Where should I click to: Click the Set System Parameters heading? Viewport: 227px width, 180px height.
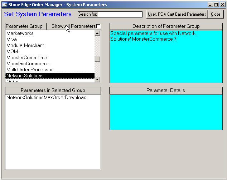(x=38, y=14)
